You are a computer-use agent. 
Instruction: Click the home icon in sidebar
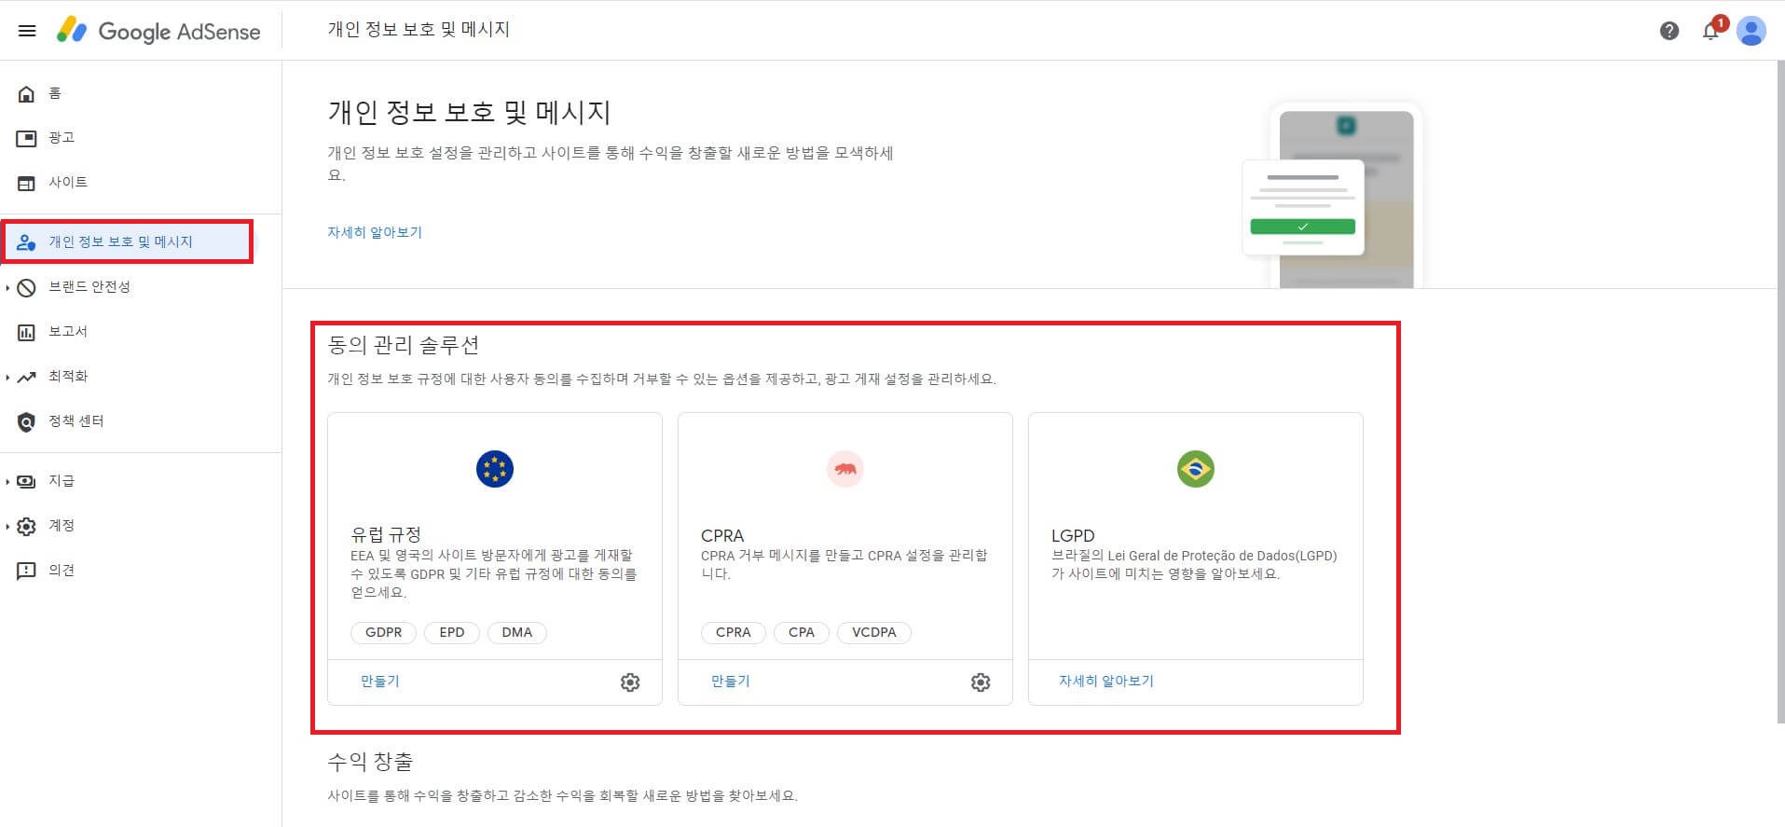pyautogui.click(x=27, y=93)
